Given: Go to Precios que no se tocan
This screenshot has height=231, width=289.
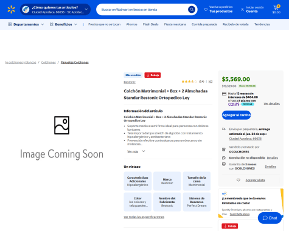Looking at the screenshot, I should coord(104,24).
